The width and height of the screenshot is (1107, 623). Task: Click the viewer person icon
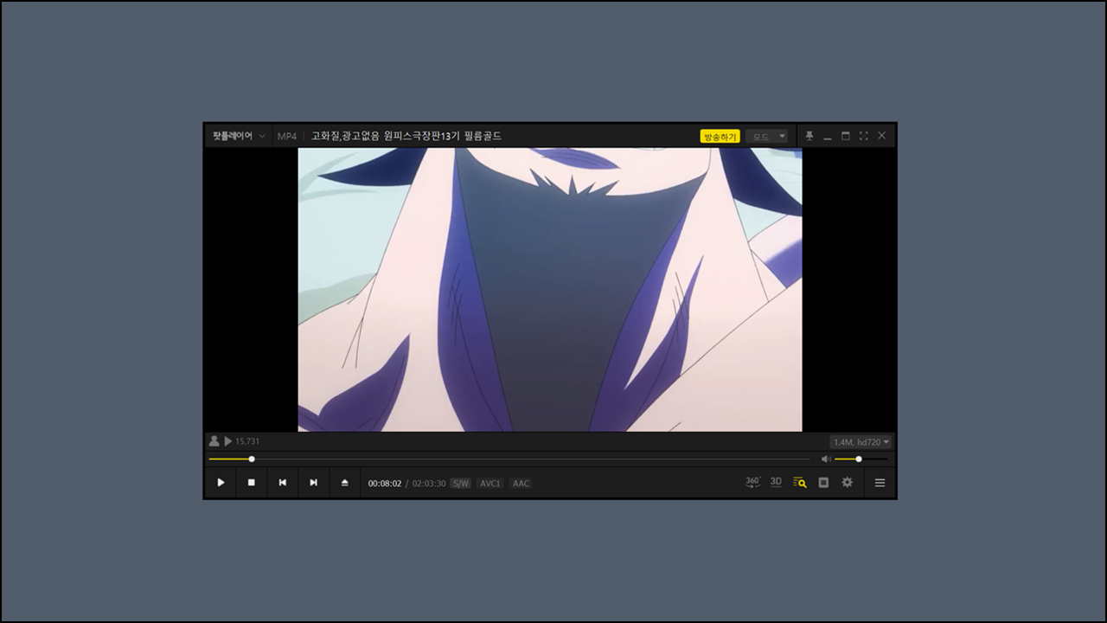tap(214, 441)
